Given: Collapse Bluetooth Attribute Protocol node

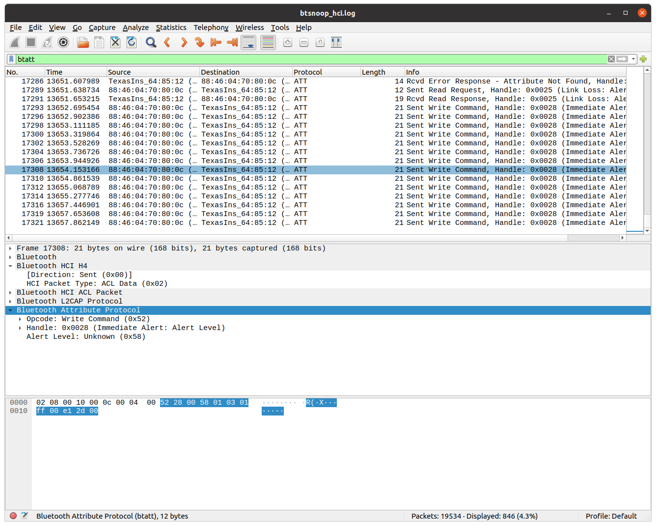Looking at the screenshot, I should (x=10, y=310).
